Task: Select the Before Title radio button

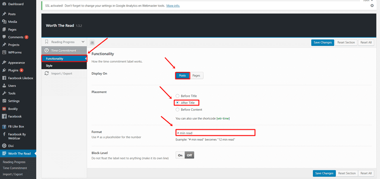Action: tap(177, 96)
